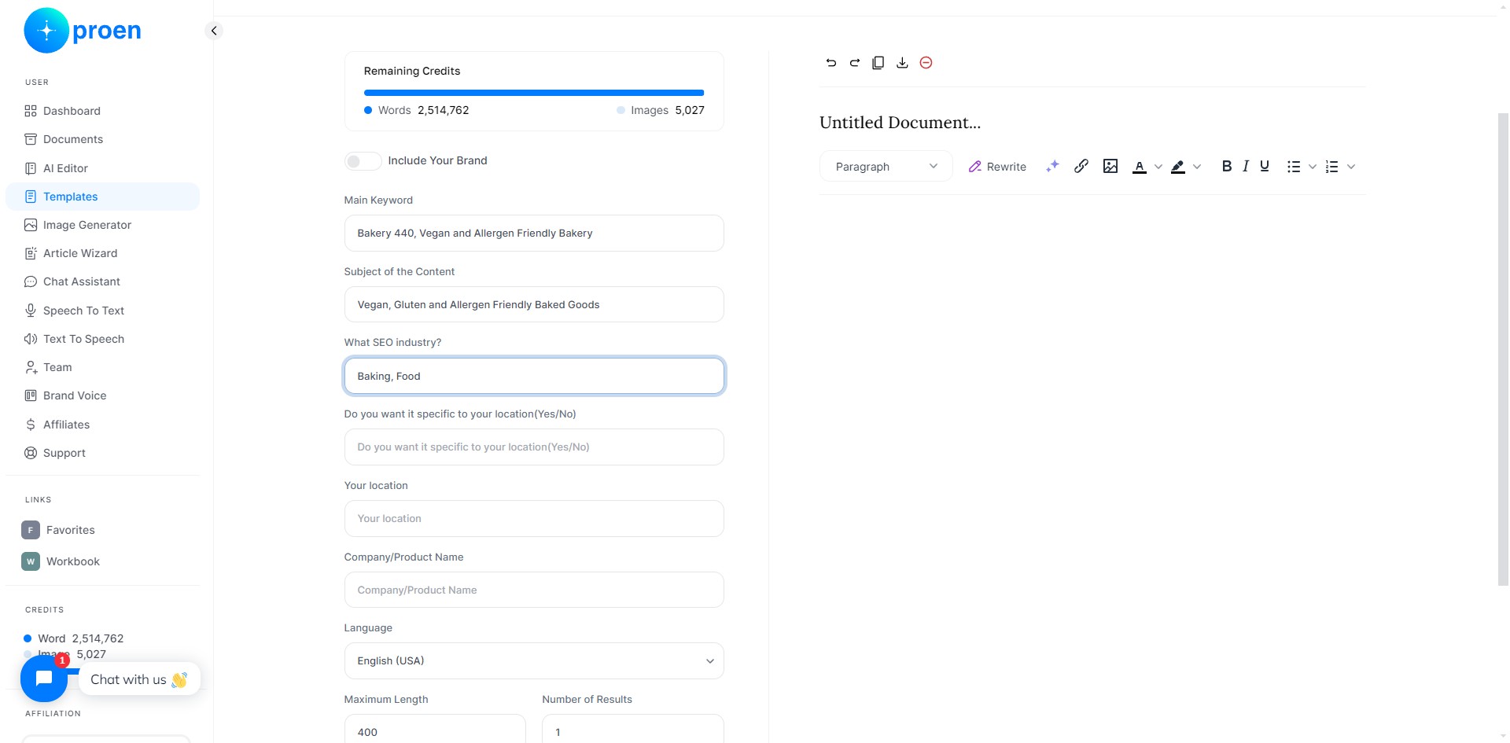The image size is (1510, 743).
Task: Apply a bulleted list
Action: pyautogui.click(x=1294, y=167)
